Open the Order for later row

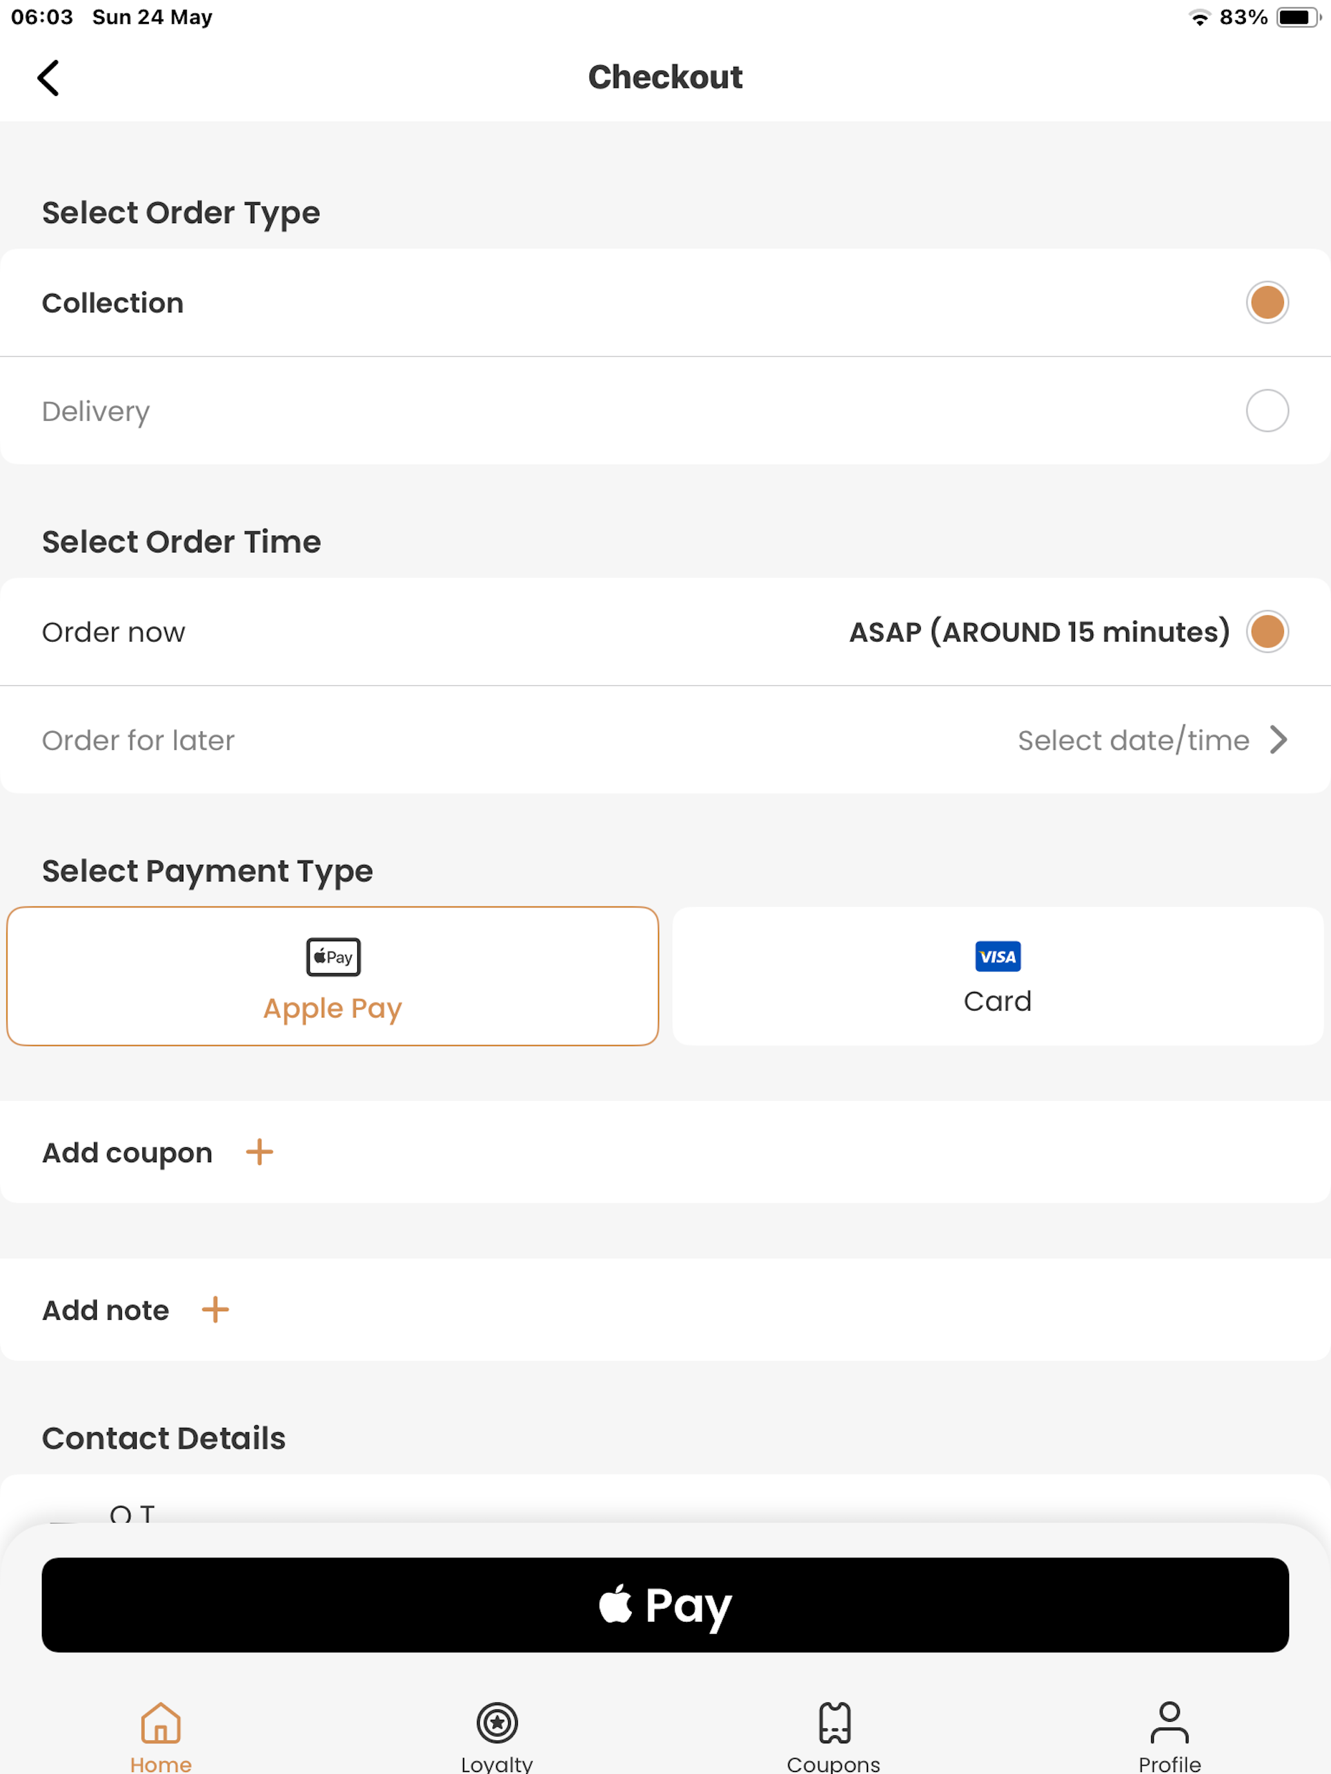[x=665, y=739]
